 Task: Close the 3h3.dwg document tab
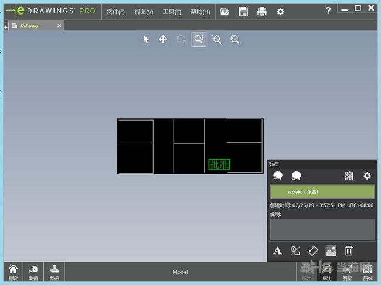(59, 26)
